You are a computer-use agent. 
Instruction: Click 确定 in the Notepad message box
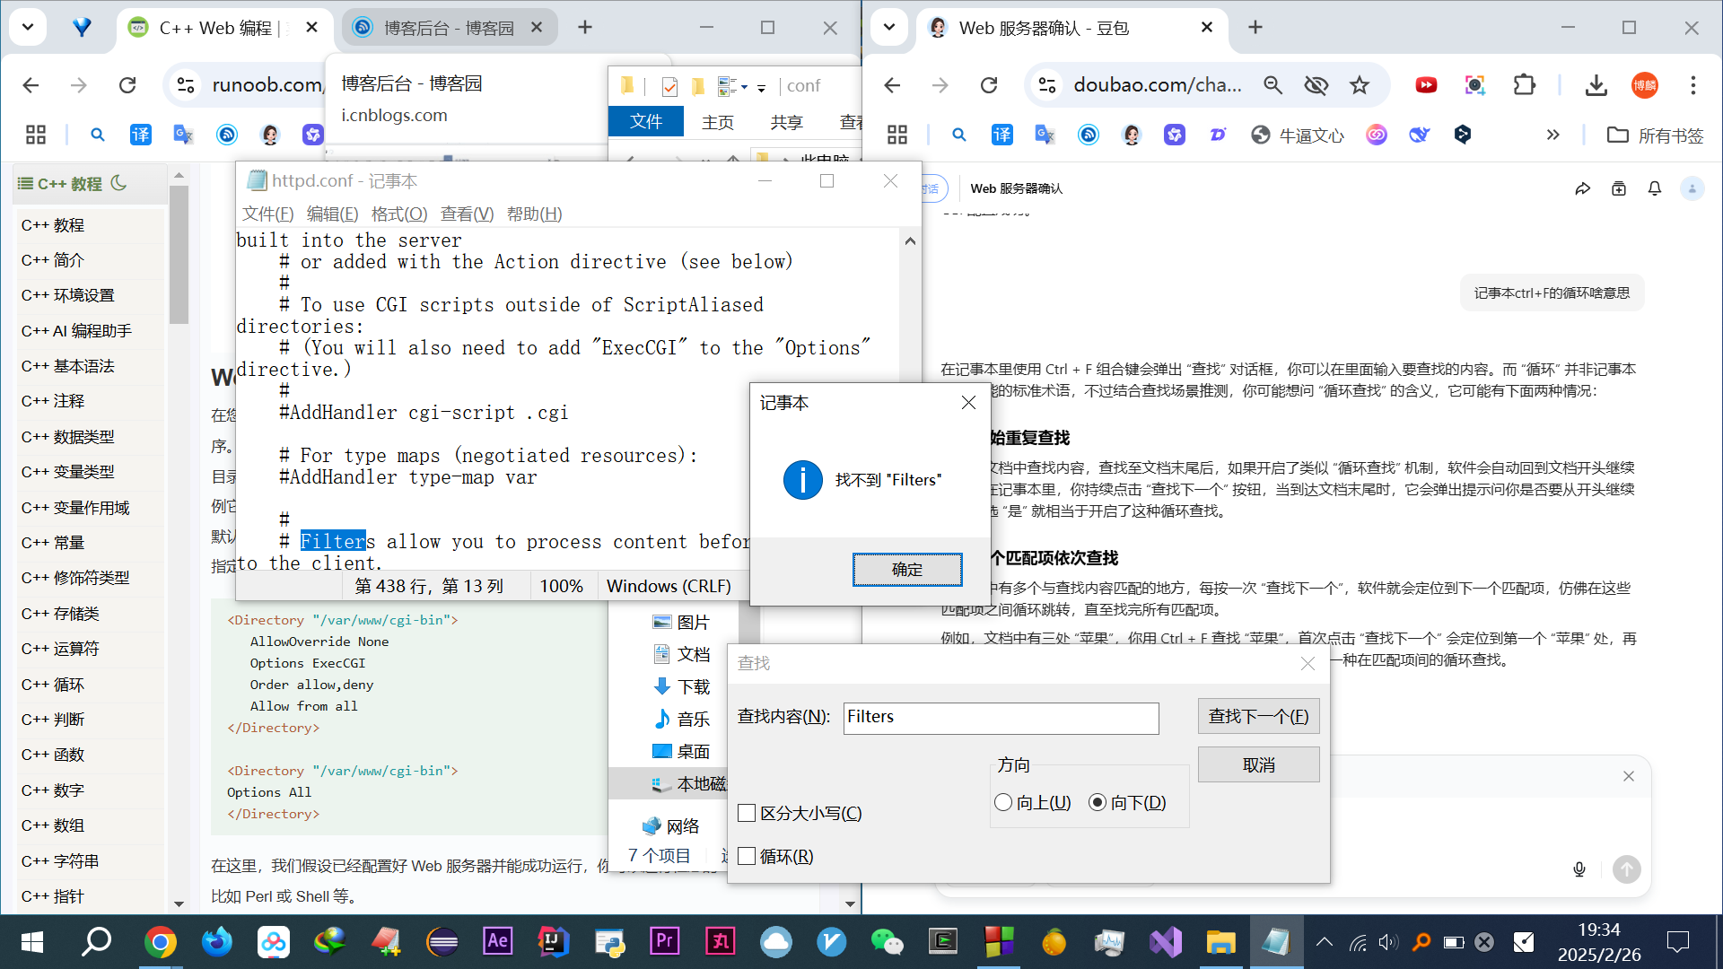(x=906, y=569)
